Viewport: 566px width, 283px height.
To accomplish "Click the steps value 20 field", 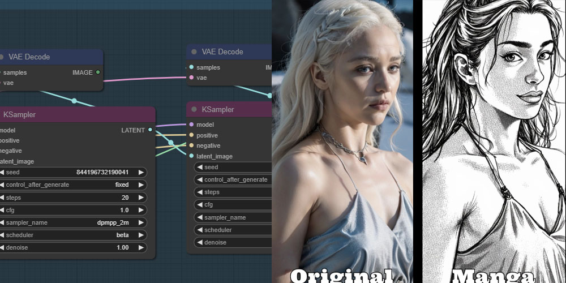I will pos(125,198).
